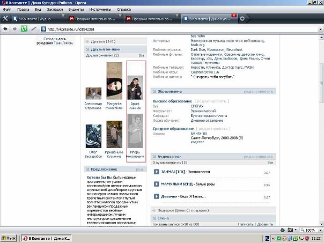Viewport: 324px width, 243px height.
Task: Open the Правка menu
Action: pyautogui.click(x=23, y=9)
